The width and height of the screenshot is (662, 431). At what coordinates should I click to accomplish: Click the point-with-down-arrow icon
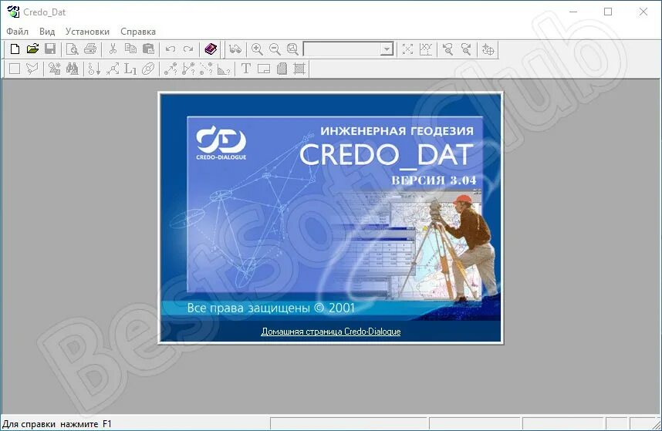coord(94,69)
